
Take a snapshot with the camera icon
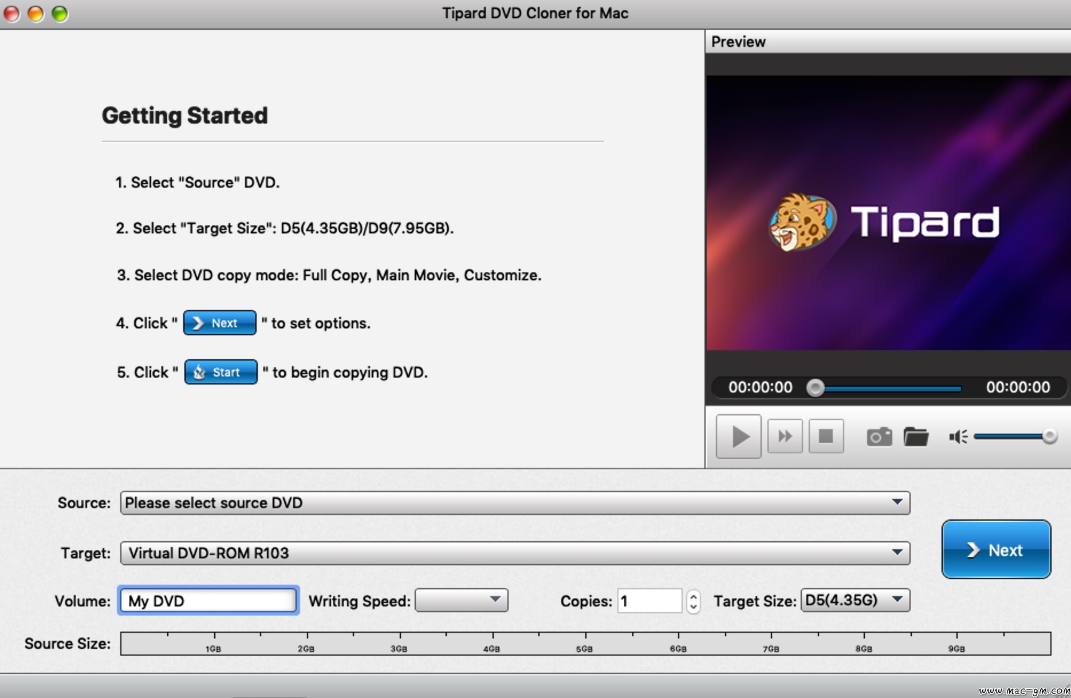(x=879, y=437)
